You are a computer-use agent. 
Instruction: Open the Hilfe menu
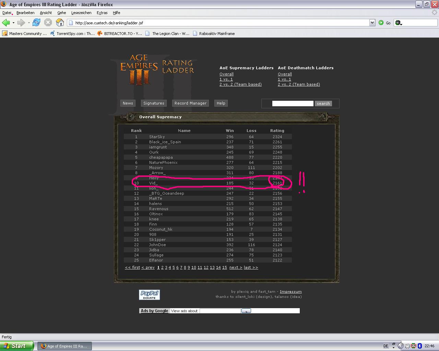(x=117, y=13)
